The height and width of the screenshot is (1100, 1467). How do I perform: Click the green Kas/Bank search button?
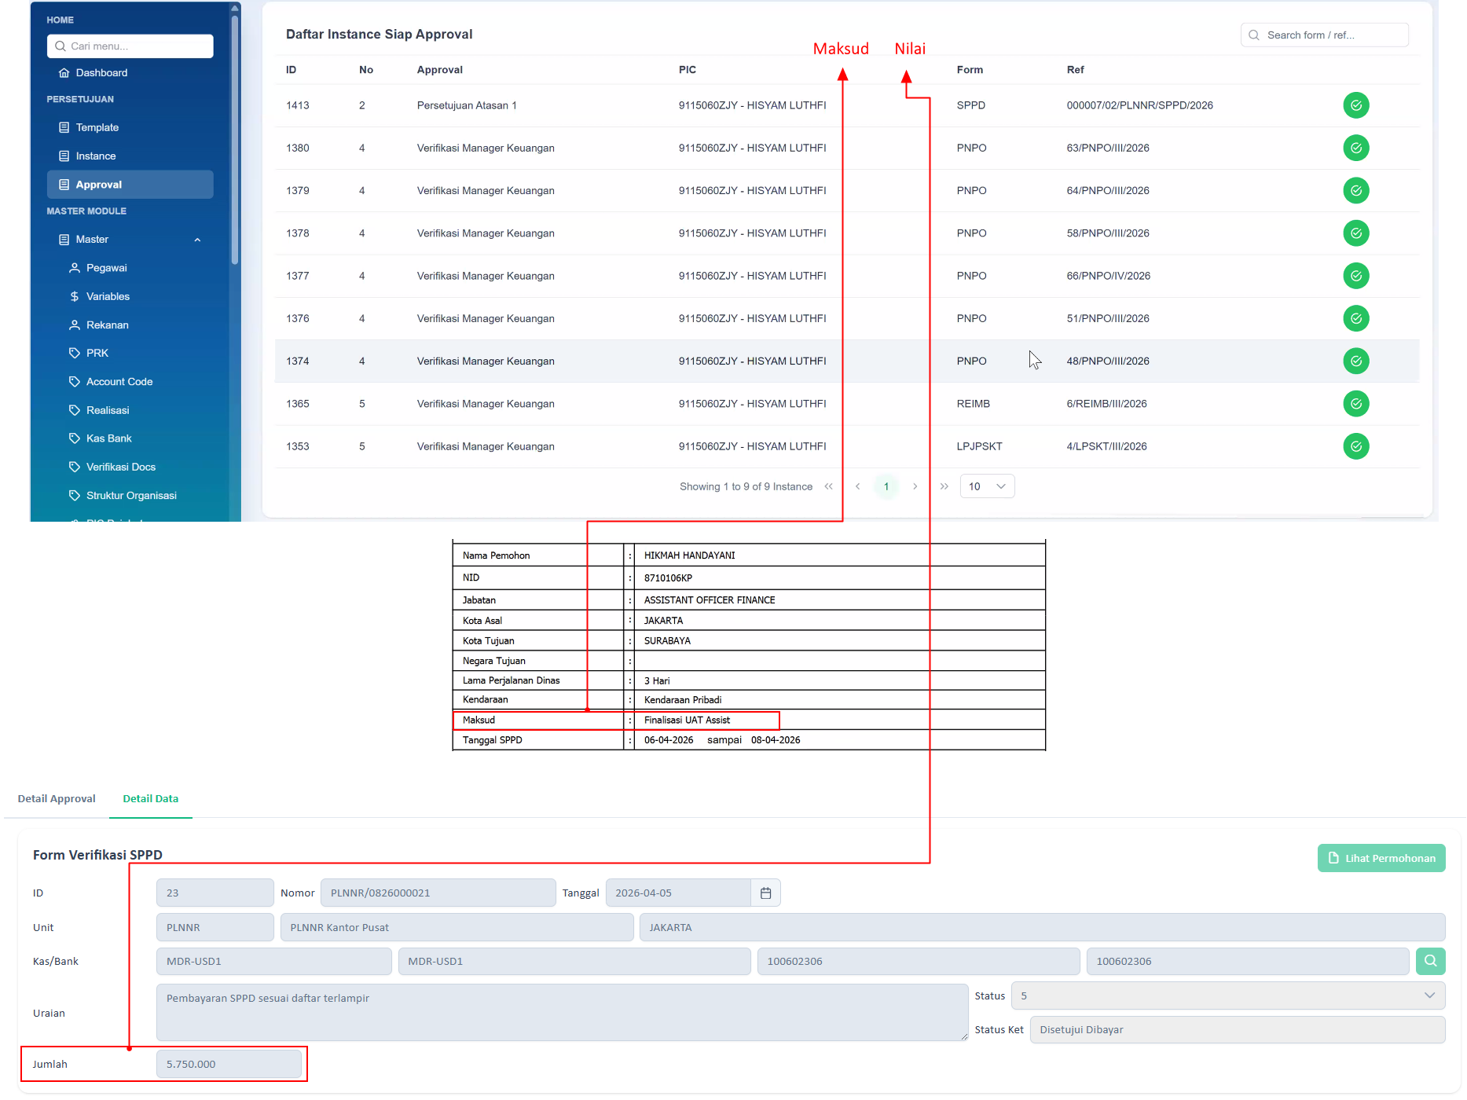pyautogui.click(x=1430, y=961)
